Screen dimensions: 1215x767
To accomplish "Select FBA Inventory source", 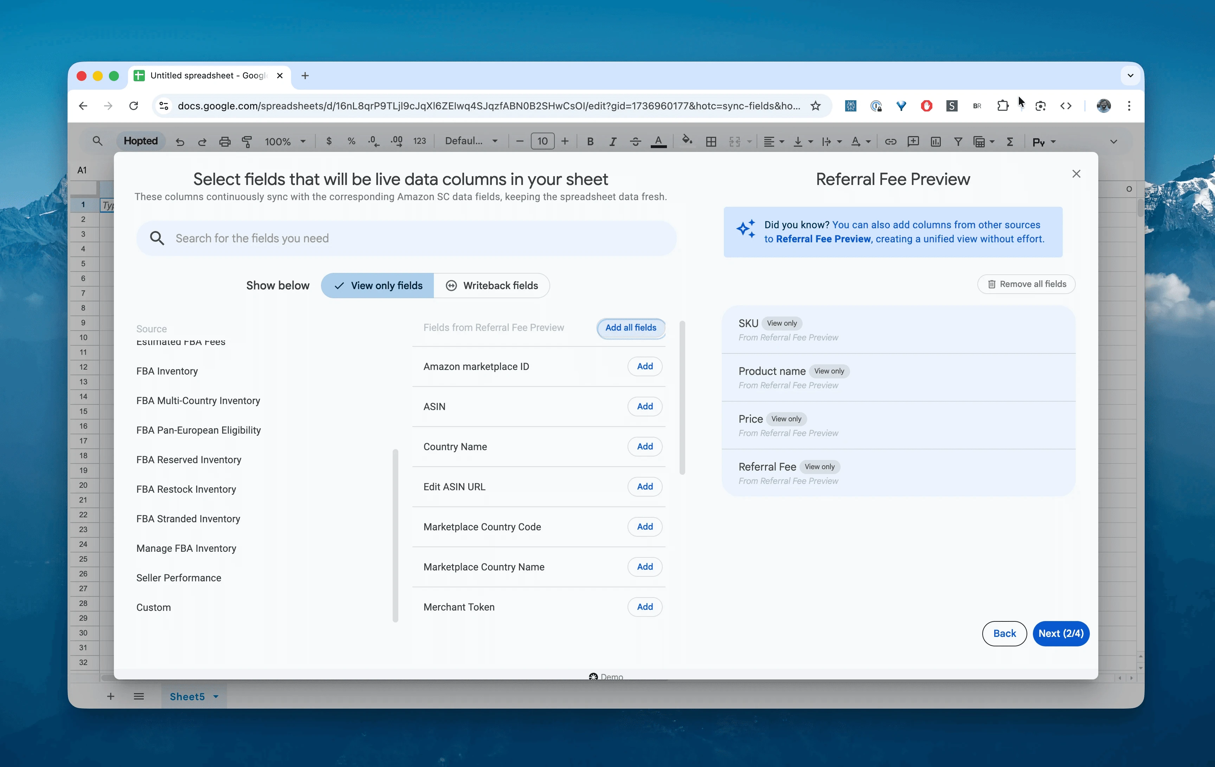I will (x=167, y=371).
